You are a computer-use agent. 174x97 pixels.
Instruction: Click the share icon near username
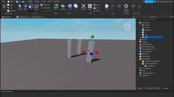pos(158,2)
